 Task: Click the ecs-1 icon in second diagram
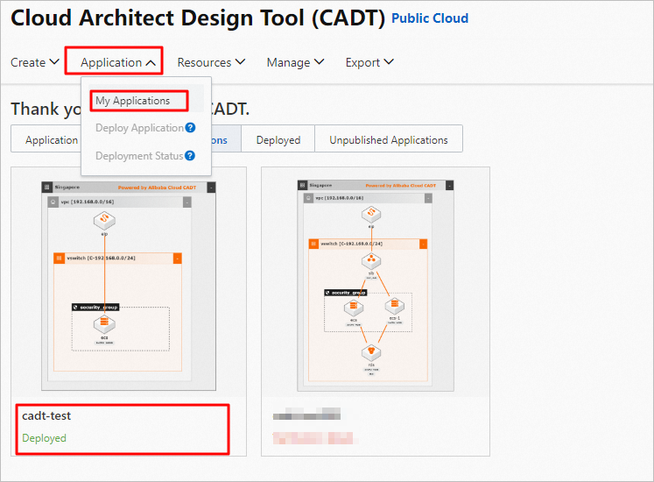pyautogui.click(x=395, y=306)
